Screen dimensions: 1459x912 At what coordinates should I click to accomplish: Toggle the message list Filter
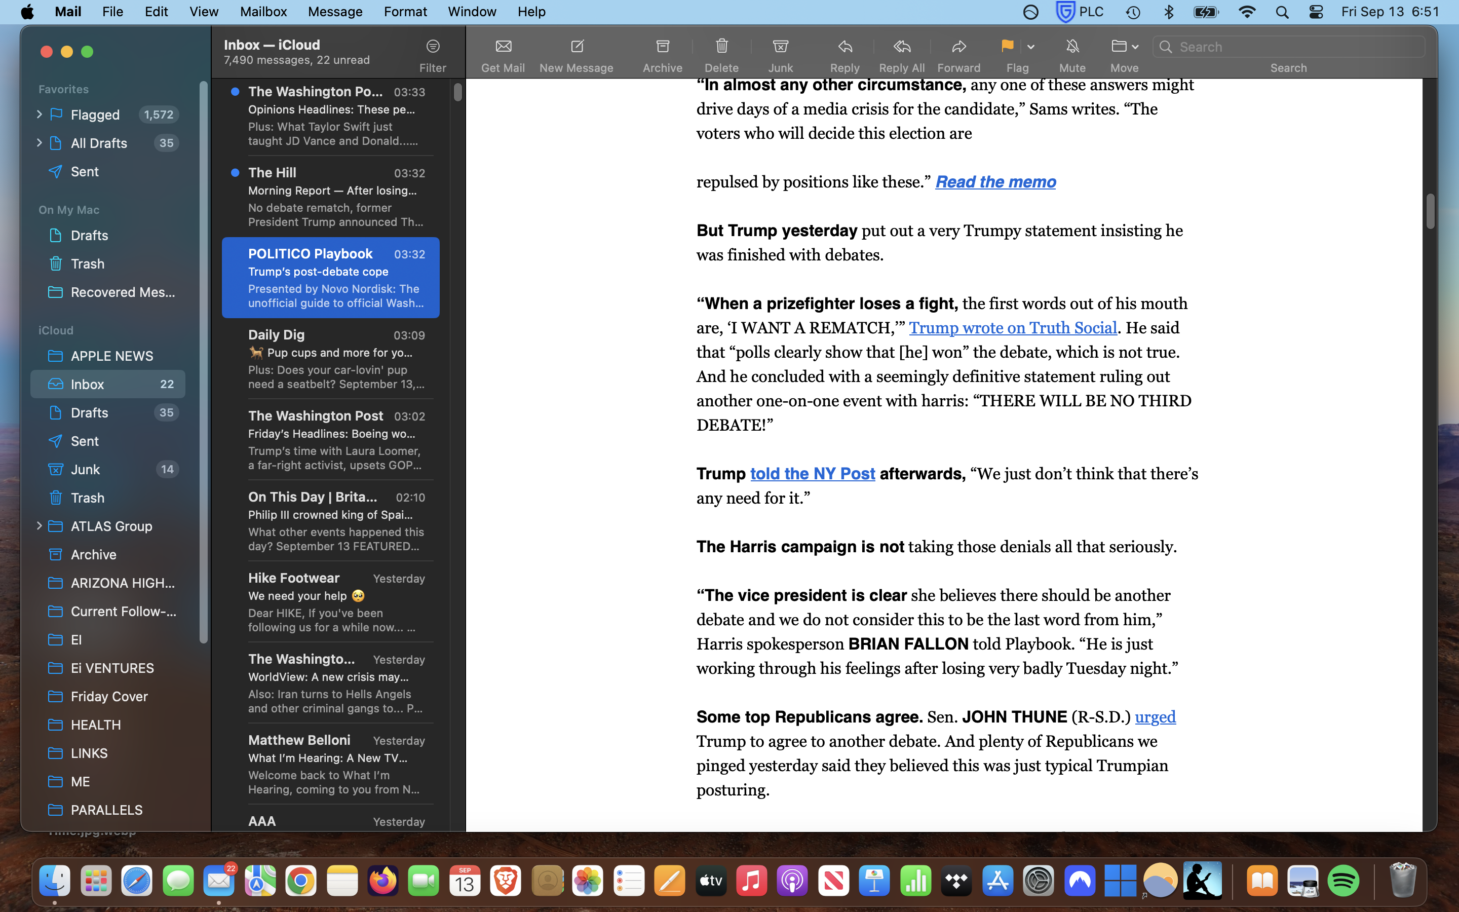pos(432,47)
